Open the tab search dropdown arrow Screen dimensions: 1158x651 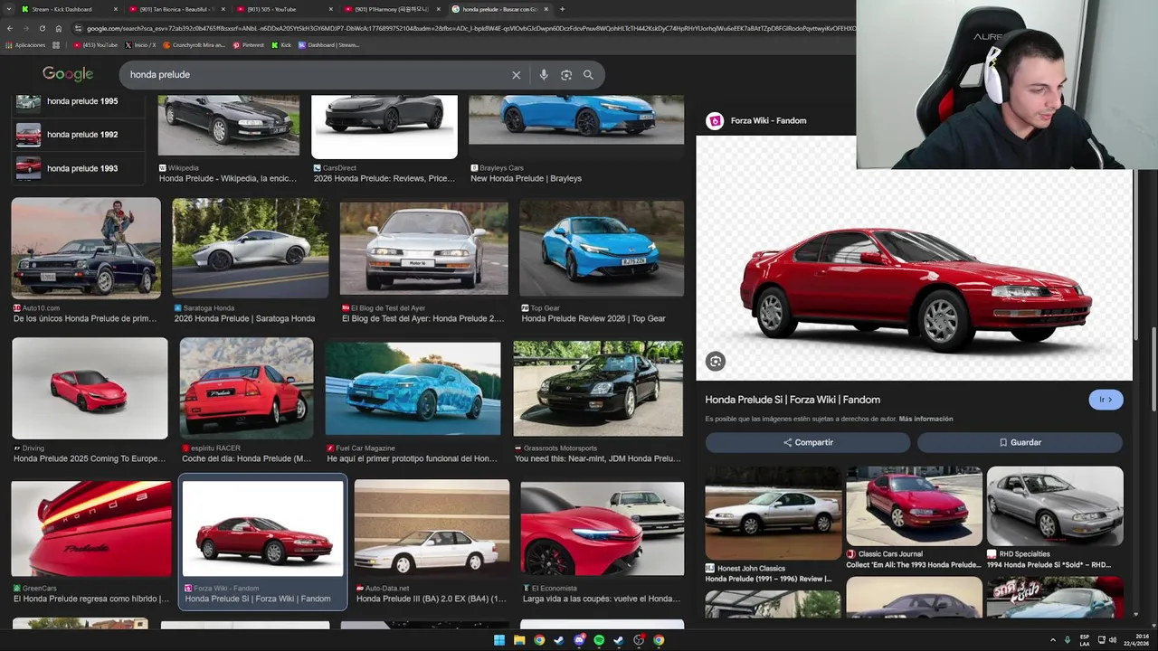point(7,9)
